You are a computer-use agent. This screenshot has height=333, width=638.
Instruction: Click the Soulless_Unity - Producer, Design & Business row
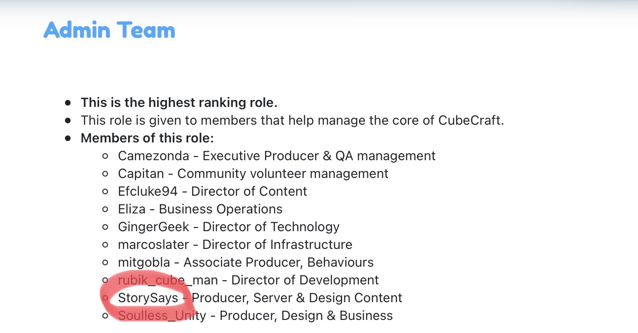pos(255,315)
